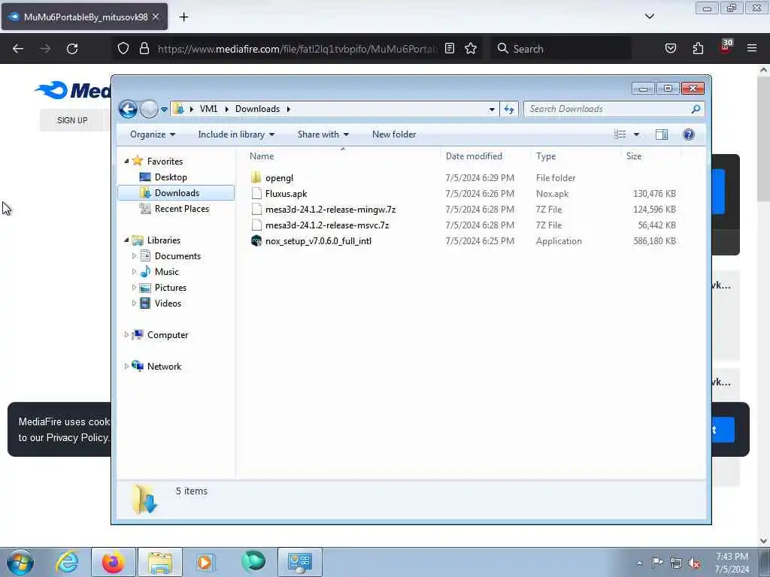Viewport: 770px width, 577px height.
Task: Select Recent Places in Favorites
Action: 182,209
